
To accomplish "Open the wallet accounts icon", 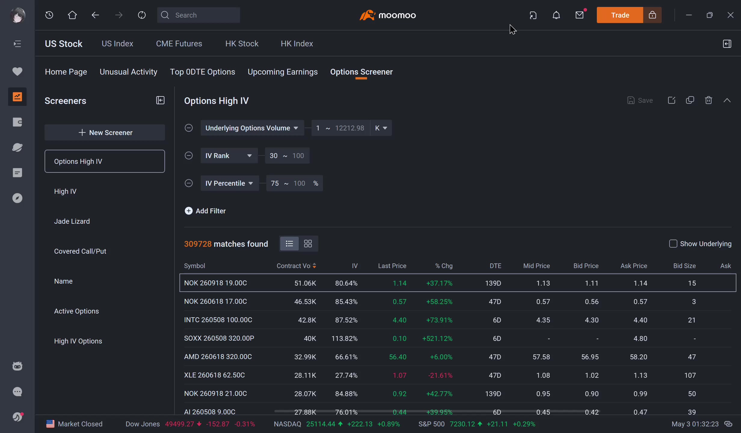I will pyautogui.click(x=17, y=122).
